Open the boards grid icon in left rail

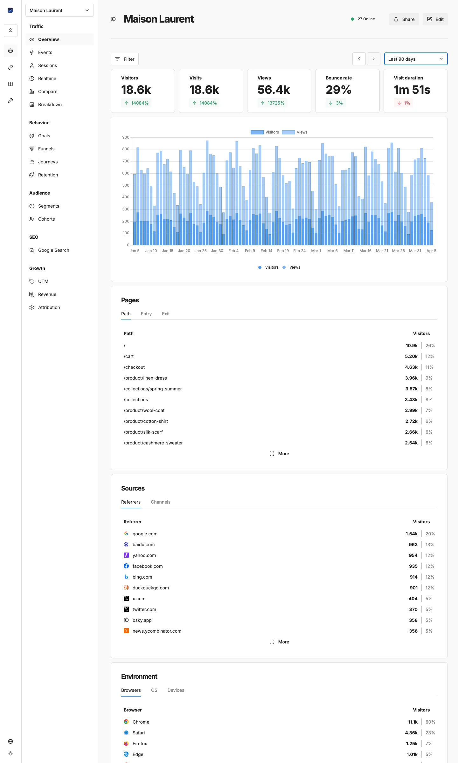(10, 84)
